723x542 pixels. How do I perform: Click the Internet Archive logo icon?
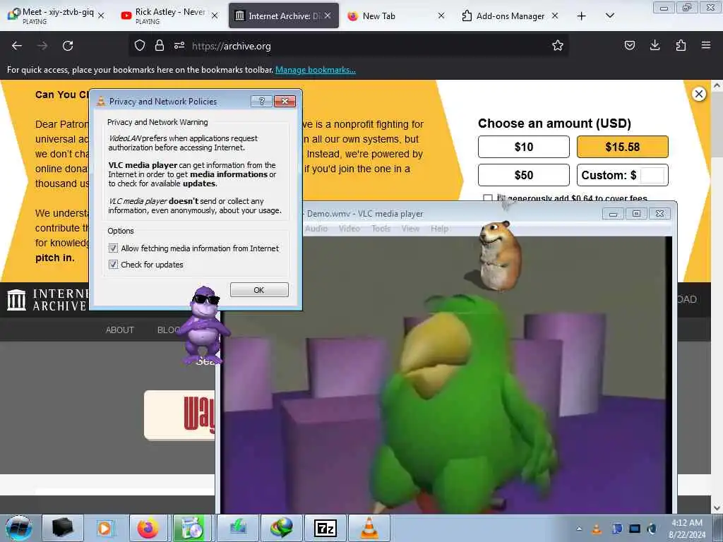point(17,300)
